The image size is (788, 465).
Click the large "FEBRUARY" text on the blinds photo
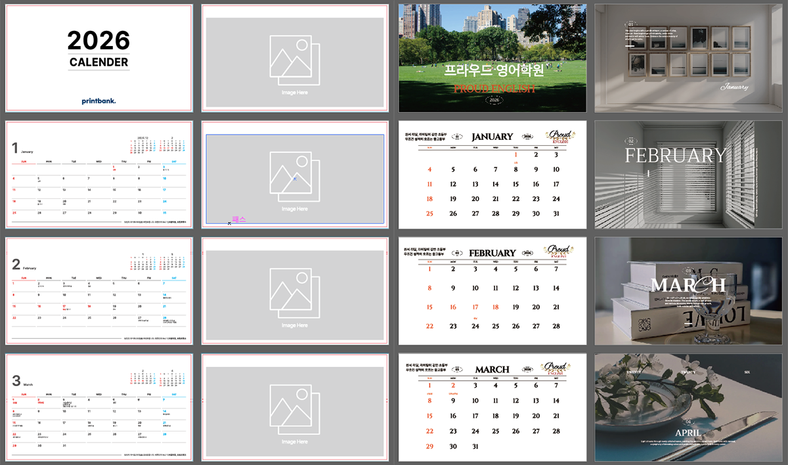[676, 156]
